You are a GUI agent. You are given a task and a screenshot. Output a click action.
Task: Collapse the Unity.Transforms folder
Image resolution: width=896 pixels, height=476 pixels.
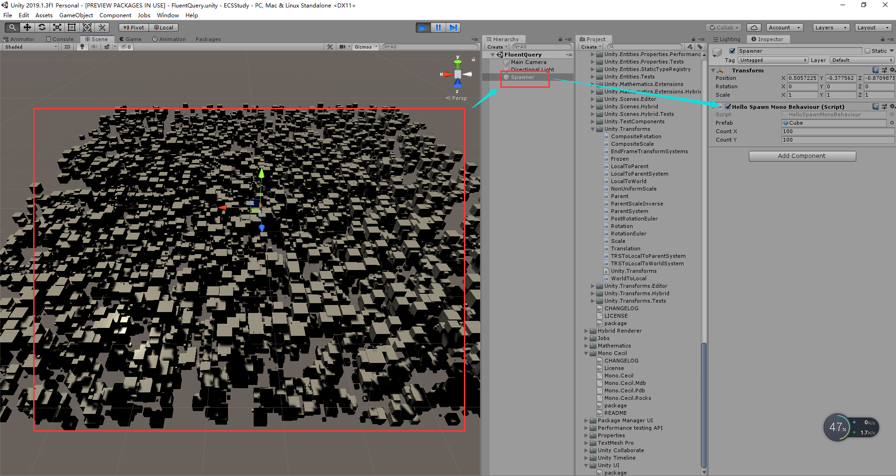593,129
